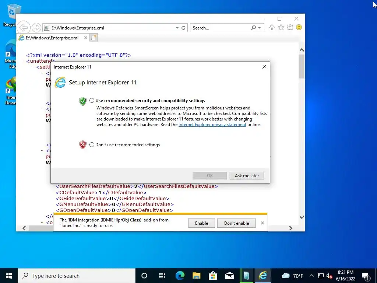Click the Internet Explorer taskbar icon
Image resolution: width=377 pixels, height=283 pixels.
tap(263, 276)
